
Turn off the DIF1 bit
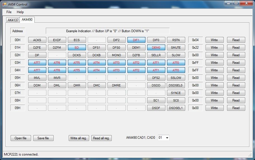point(136,40)
